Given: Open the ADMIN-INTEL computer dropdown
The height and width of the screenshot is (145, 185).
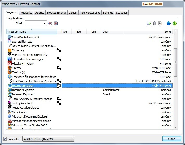Looking at the screenshot, I should [48, 139].
